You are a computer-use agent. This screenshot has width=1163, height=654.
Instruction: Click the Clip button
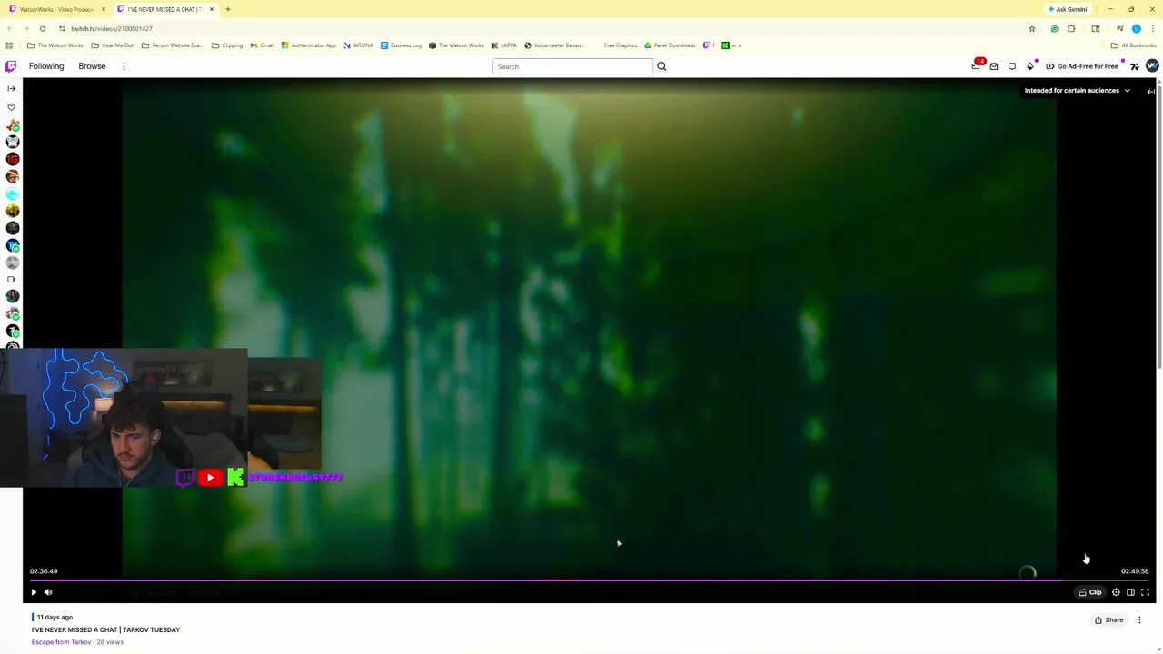pyautogui.click(x=1090, y=592)
